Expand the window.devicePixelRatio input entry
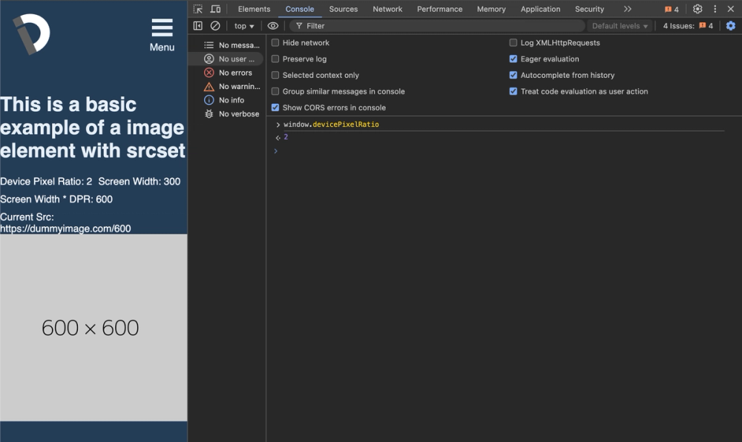Image resolution: width=742 pixels, height=442 pixels. coord(278,125)
